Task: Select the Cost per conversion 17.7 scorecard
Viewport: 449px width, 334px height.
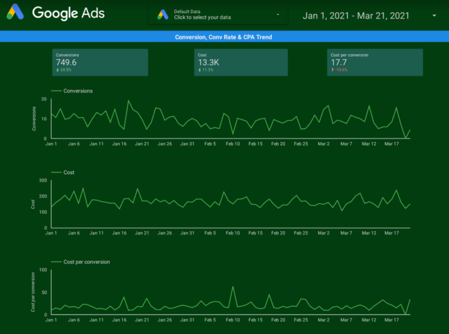Action: click(x=375, y=62)
